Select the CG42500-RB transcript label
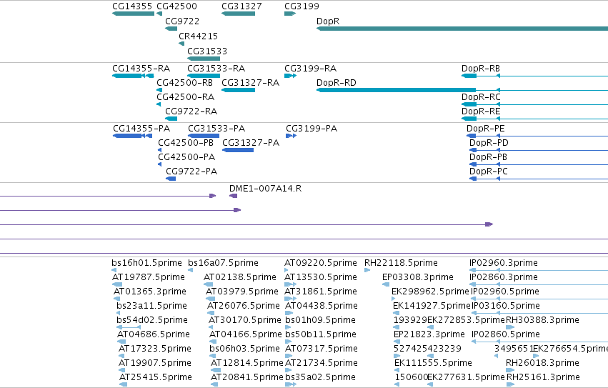Screen dimensions: 608x388 [184, 83]
